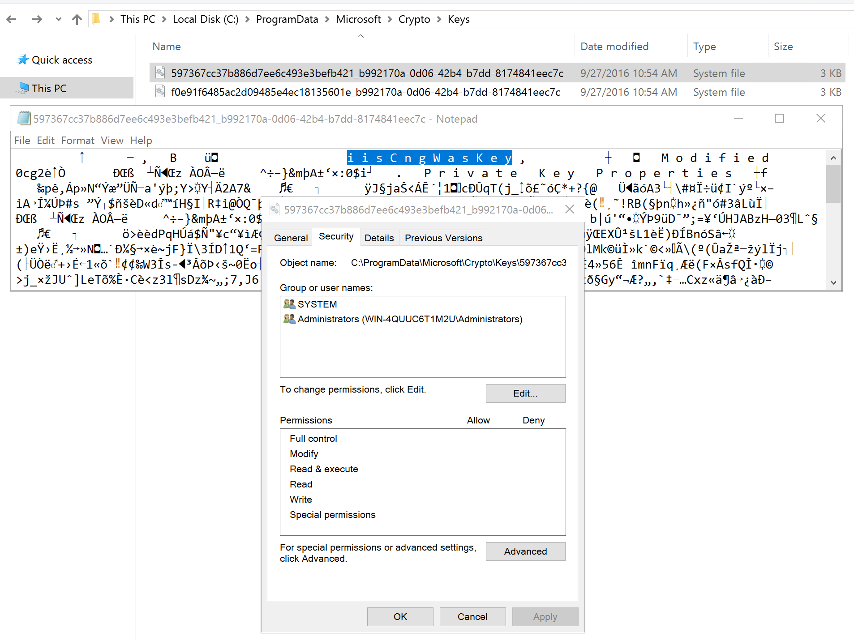Close the file Properties dialog
Image resolution: width=854 pixels, height=641 pixels.
(570, 209)
